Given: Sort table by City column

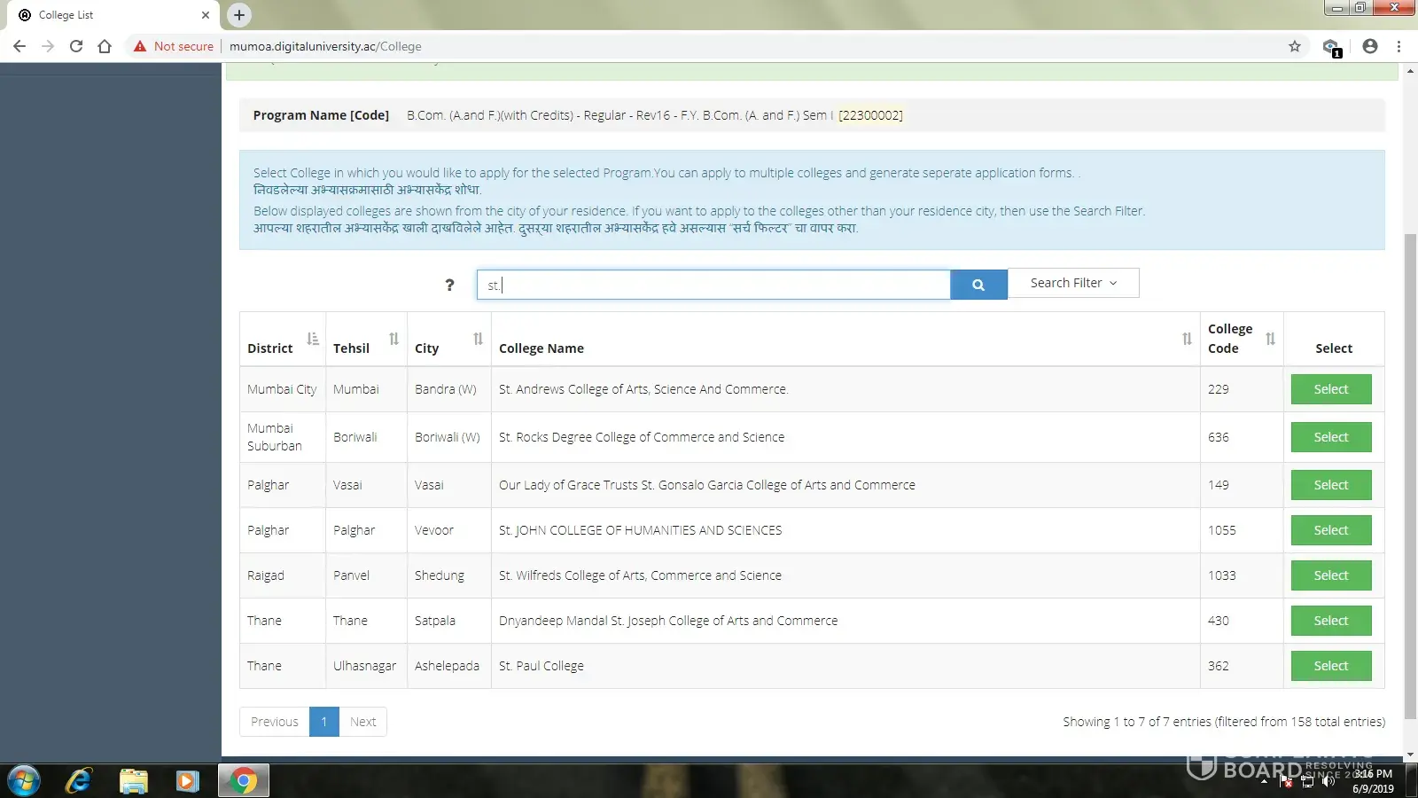Looking at the screenshot, I should [x=478, y=339].
